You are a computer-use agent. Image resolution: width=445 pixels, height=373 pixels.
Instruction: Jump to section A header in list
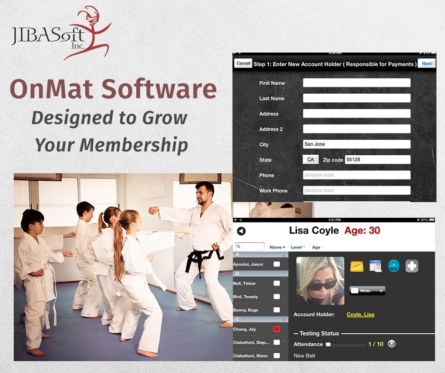tap(260, 255)
